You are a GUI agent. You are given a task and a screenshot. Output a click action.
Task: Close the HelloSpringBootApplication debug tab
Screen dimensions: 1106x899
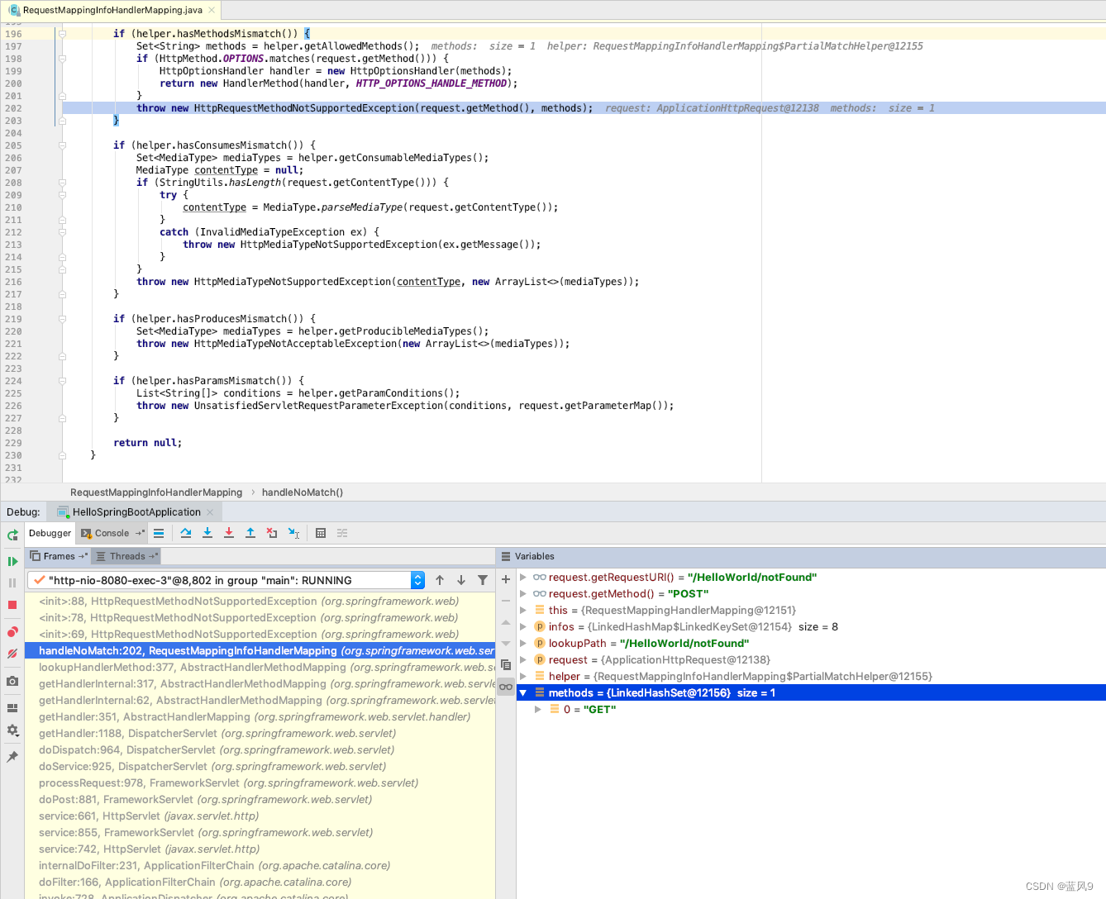(210, 512)
